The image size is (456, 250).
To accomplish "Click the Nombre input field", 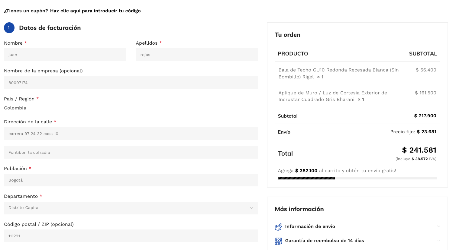I will point(65,55).
